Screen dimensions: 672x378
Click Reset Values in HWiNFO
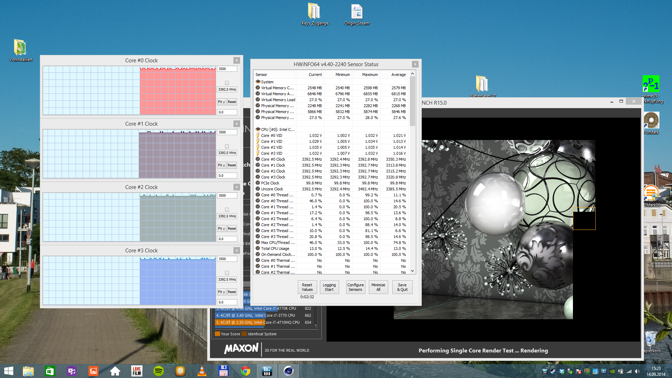pos(307,287)
